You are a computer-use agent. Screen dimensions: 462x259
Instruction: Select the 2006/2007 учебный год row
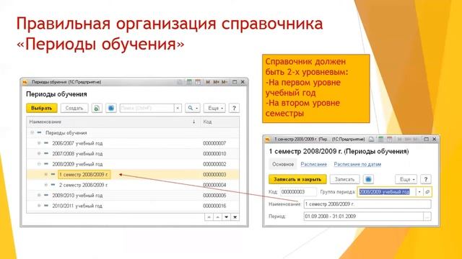[x=133, y=143]
